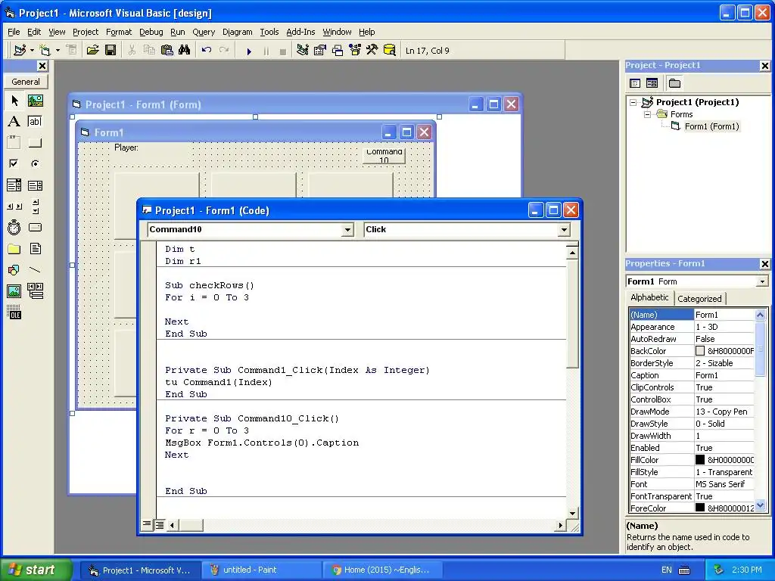Select the vertical scrollbar tool

35,207
